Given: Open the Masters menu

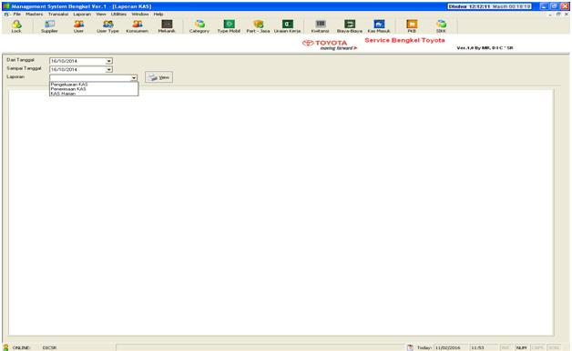Looking at the screenshot, I should coord(35,15).
